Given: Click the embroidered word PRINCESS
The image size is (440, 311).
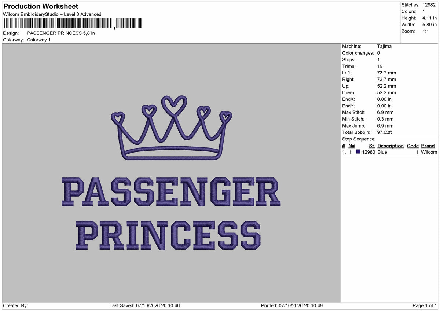Looking at the screenshot, I should [168, 235].
